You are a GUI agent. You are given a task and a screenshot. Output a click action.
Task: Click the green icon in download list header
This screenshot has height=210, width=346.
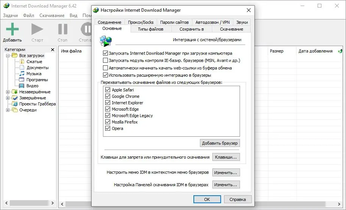(340, 51)
